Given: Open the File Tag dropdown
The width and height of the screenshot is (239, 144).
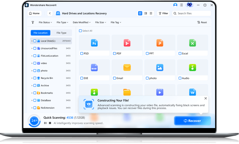Looking at the screenshot, I should [x=116, y=22].
